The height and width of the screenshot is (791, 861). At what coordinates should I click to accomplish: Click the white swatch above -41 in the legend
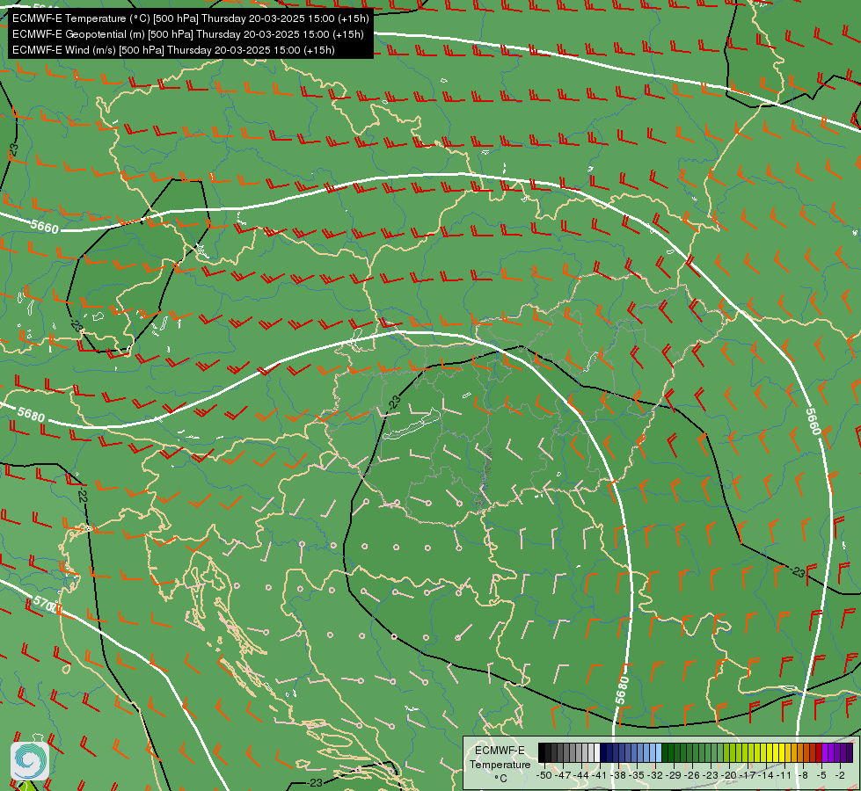[597, 752]
